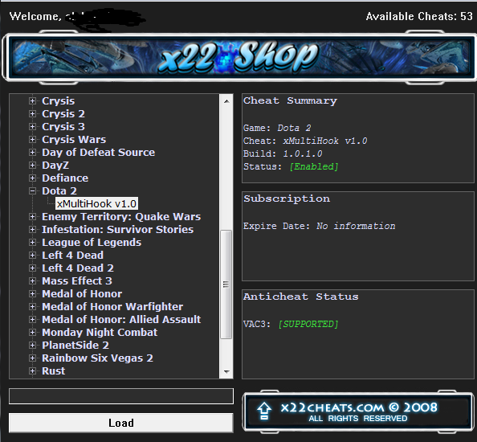Click the scroll up arrow of game list

click(226, 101)
